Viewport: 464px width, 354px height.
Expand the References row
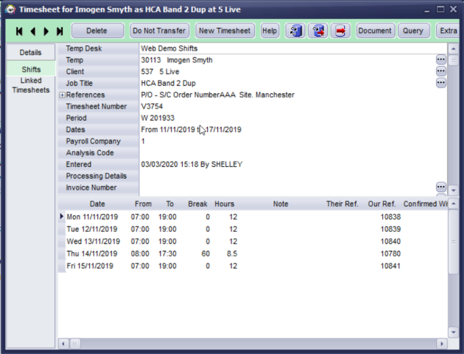(x=62, y=95)
